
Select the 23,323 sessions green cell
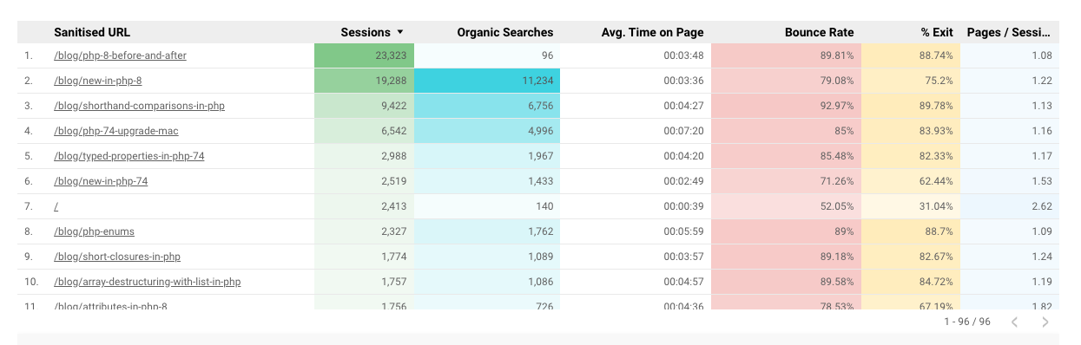(x=364, y=55)
